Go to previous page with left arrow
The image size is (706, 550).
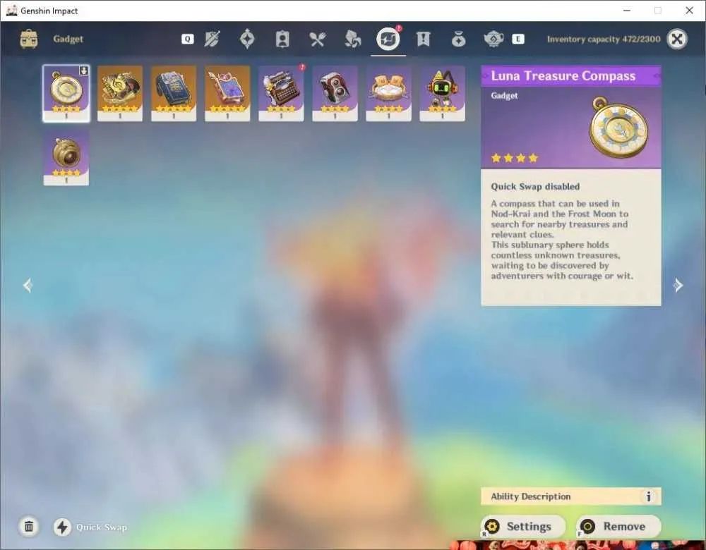click(x=28, y=285)
